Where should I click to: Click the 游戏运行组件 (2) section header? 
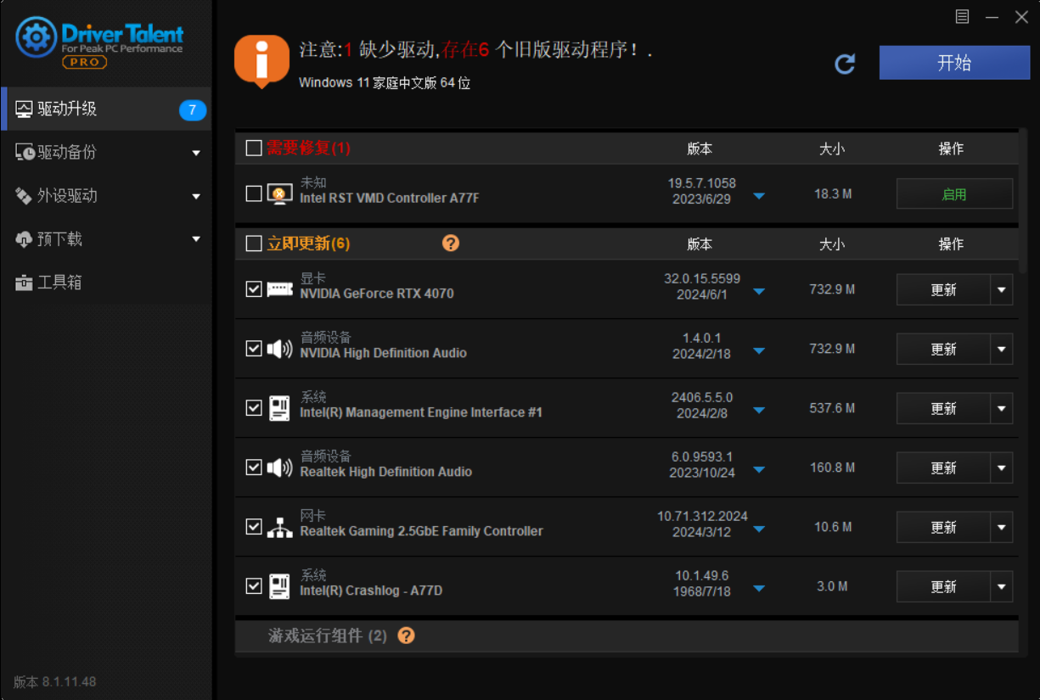pyautogui.click(x=627, y=636)
